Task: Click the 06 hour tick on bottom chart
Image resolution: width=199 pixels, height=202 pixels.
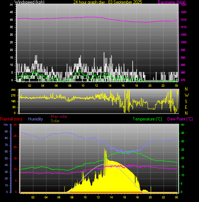Action: click(59, 197)
